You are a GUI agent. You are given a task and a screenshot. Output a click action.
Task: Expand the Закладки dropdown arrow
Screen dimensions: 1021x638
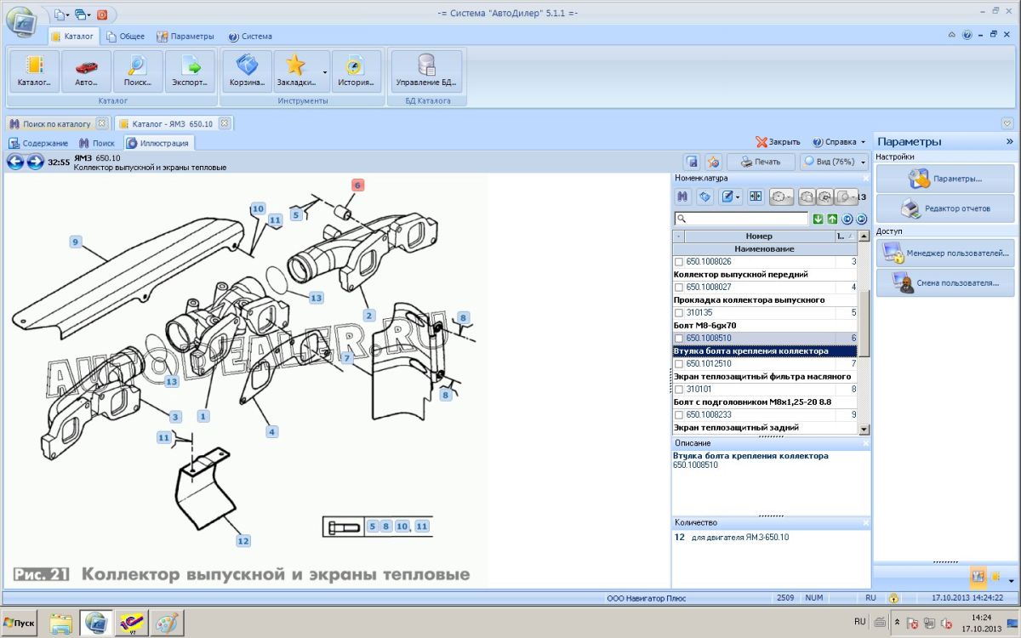[x=324, y=72]
